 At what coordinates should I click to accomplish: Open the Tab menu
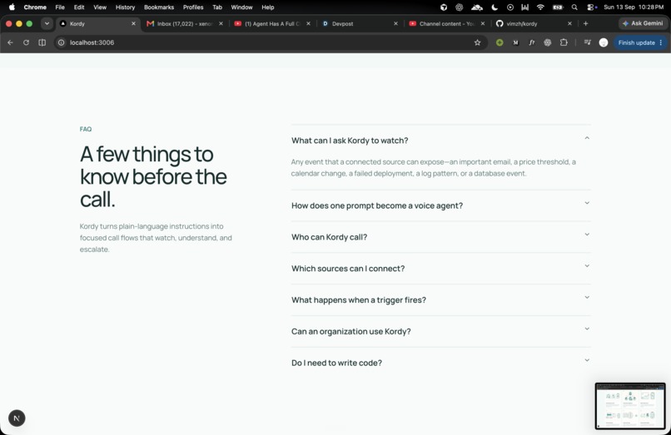pos(217,7)
